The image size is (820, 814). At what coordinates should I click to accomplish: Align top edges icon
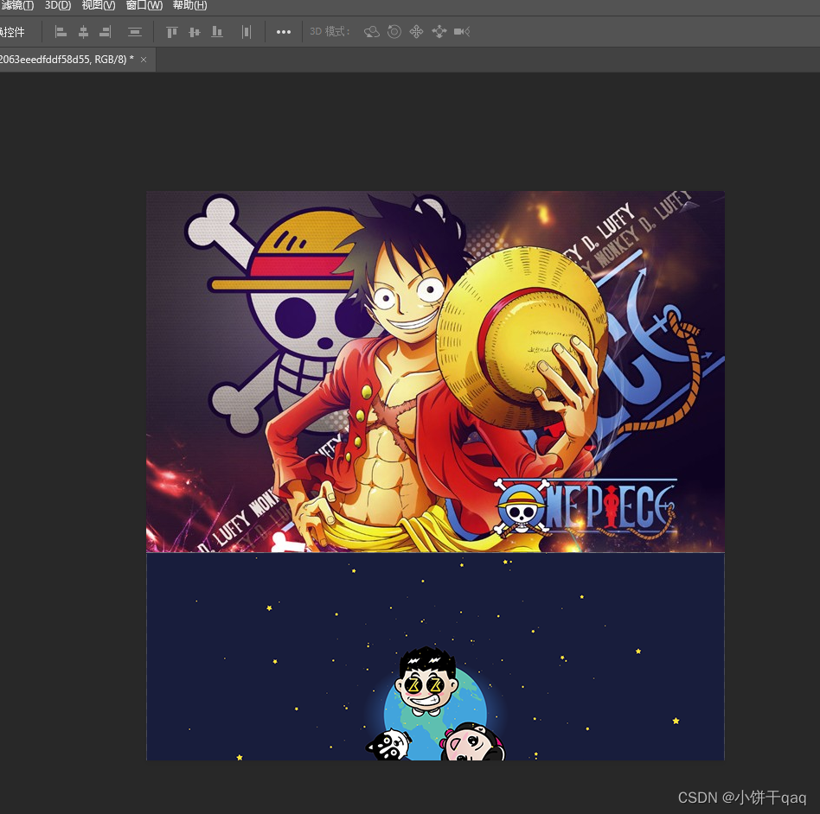click(171, 32)
